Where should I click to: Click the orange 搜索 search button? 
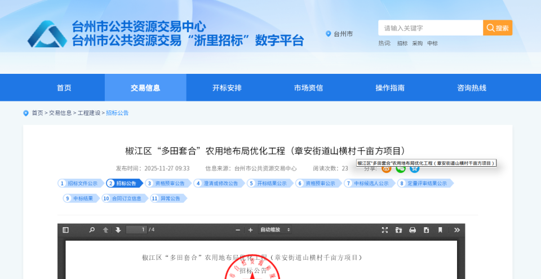point(498,28)
